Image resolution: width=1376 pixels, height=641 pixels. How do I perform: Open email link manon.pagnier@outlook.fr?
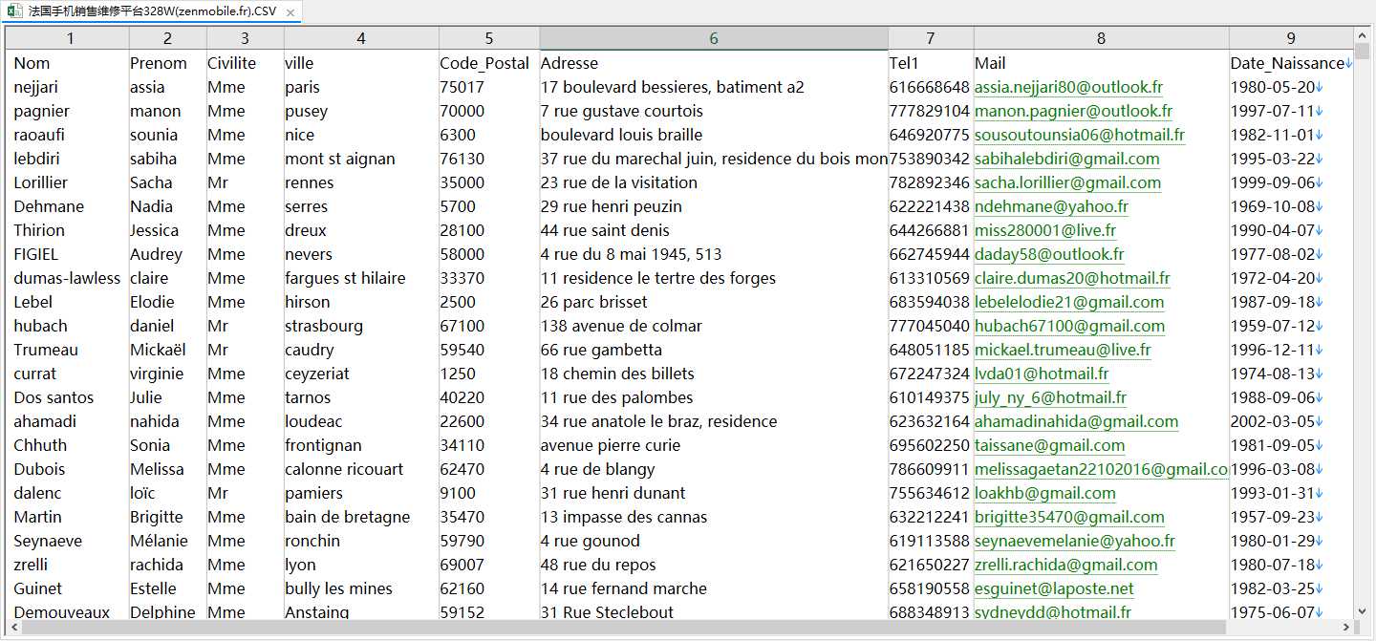1073,111
